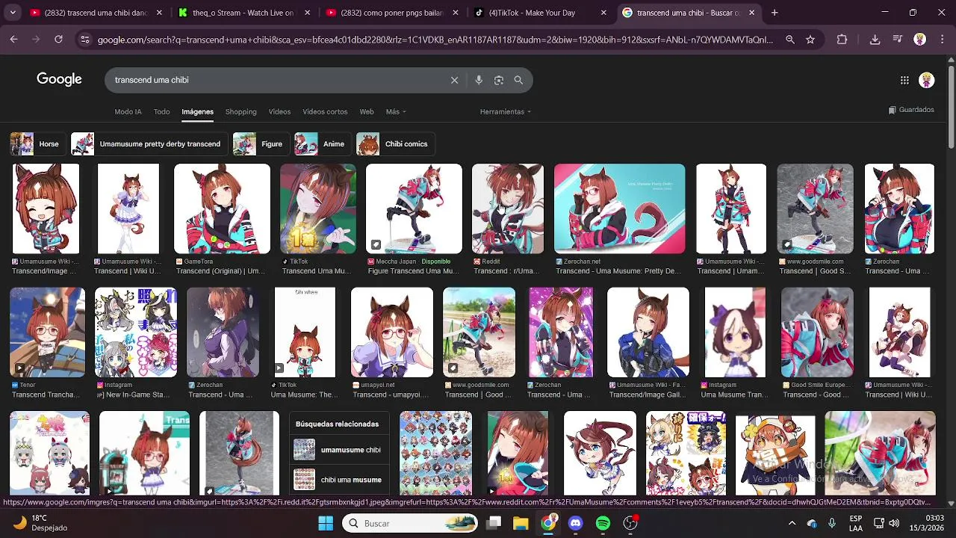Switch to the Videos tab
The height and width of the screenshot is (538, 956).
tap(279, 111)
